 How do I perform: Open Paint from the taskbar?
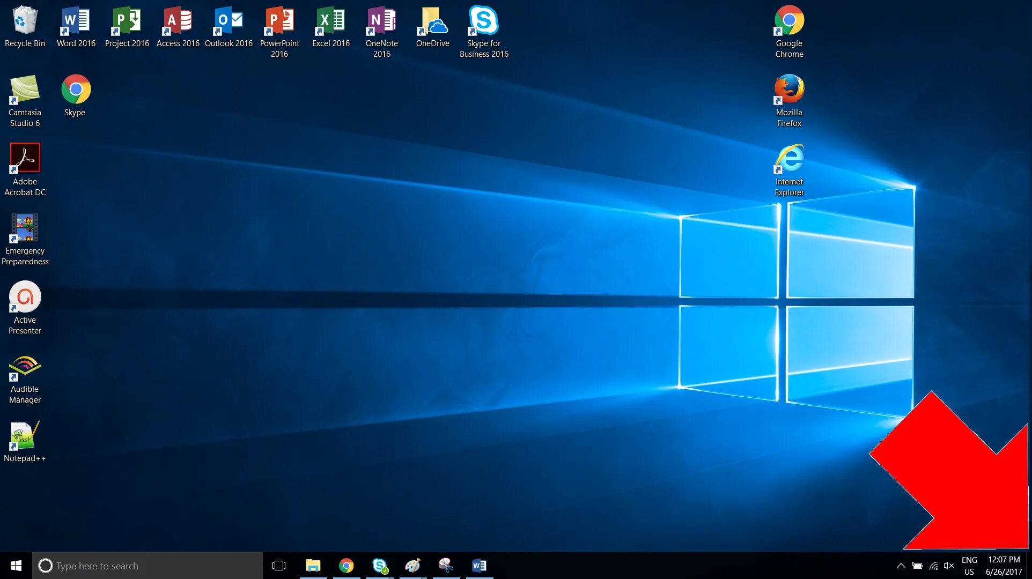click(413, 566)
